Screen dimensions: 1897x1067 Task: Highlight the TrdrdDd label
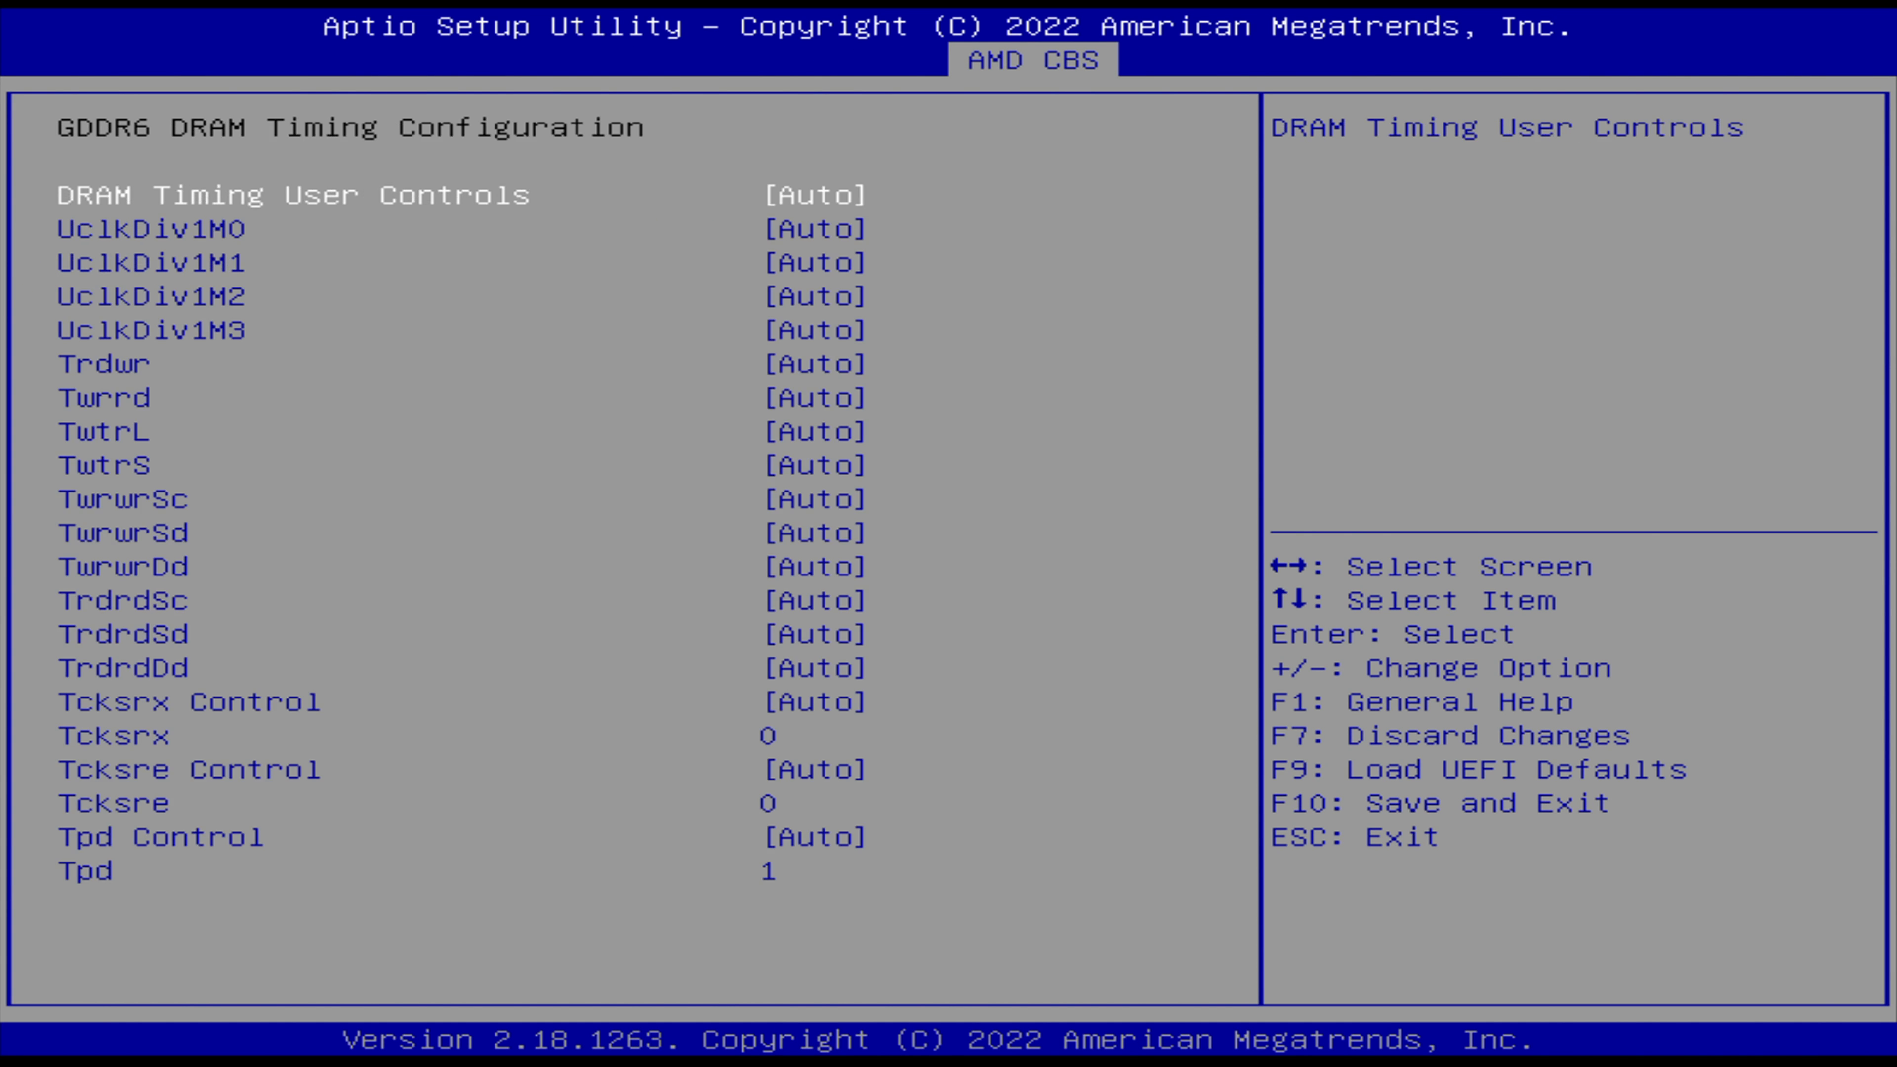coord(123,669)
